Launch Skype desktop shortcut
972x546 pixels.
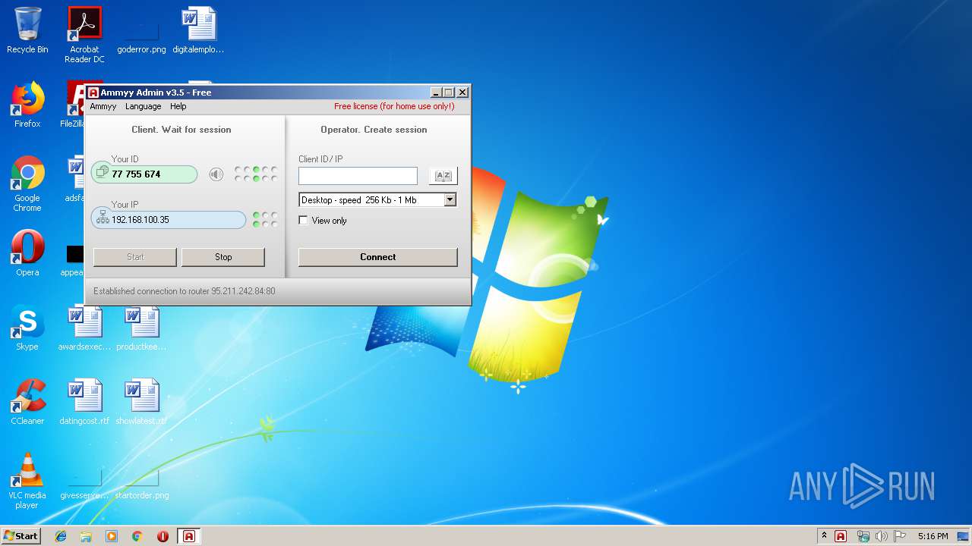27,328
